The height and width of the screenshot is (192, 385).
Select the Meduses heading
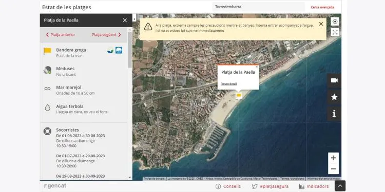pyautogui.click(x=65, y=69)
